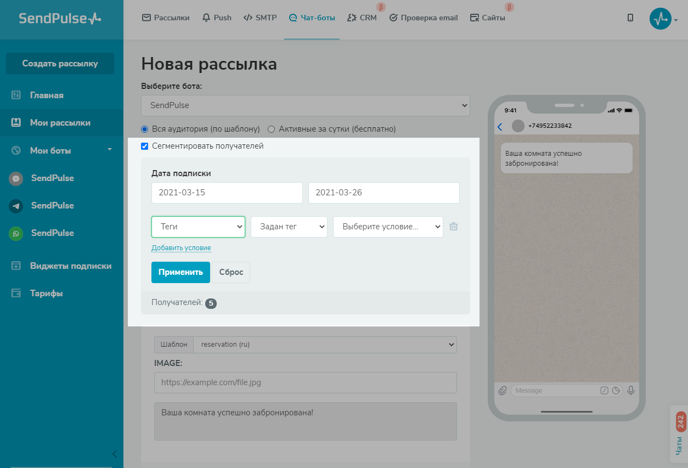
Task: Switch to the CRM tab
Action: 362,18
